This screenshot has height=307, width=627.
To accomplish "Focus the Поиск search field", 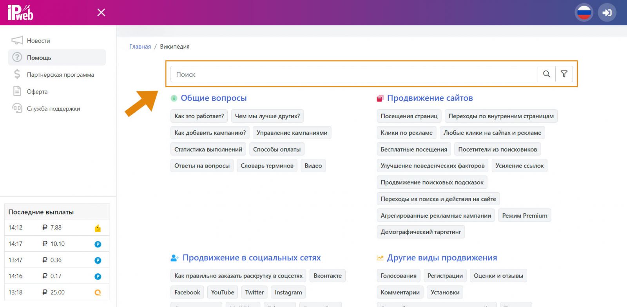I will (353, 74).
